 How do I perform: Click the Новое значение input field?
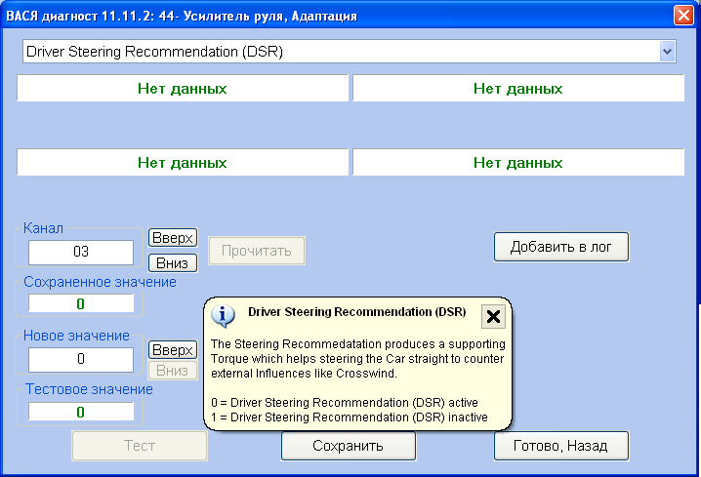coord(81,359)
